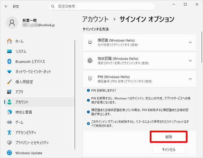Screen dimensions: 203x158
Task: Go back with the arrow icon
Action: [6, 7]
